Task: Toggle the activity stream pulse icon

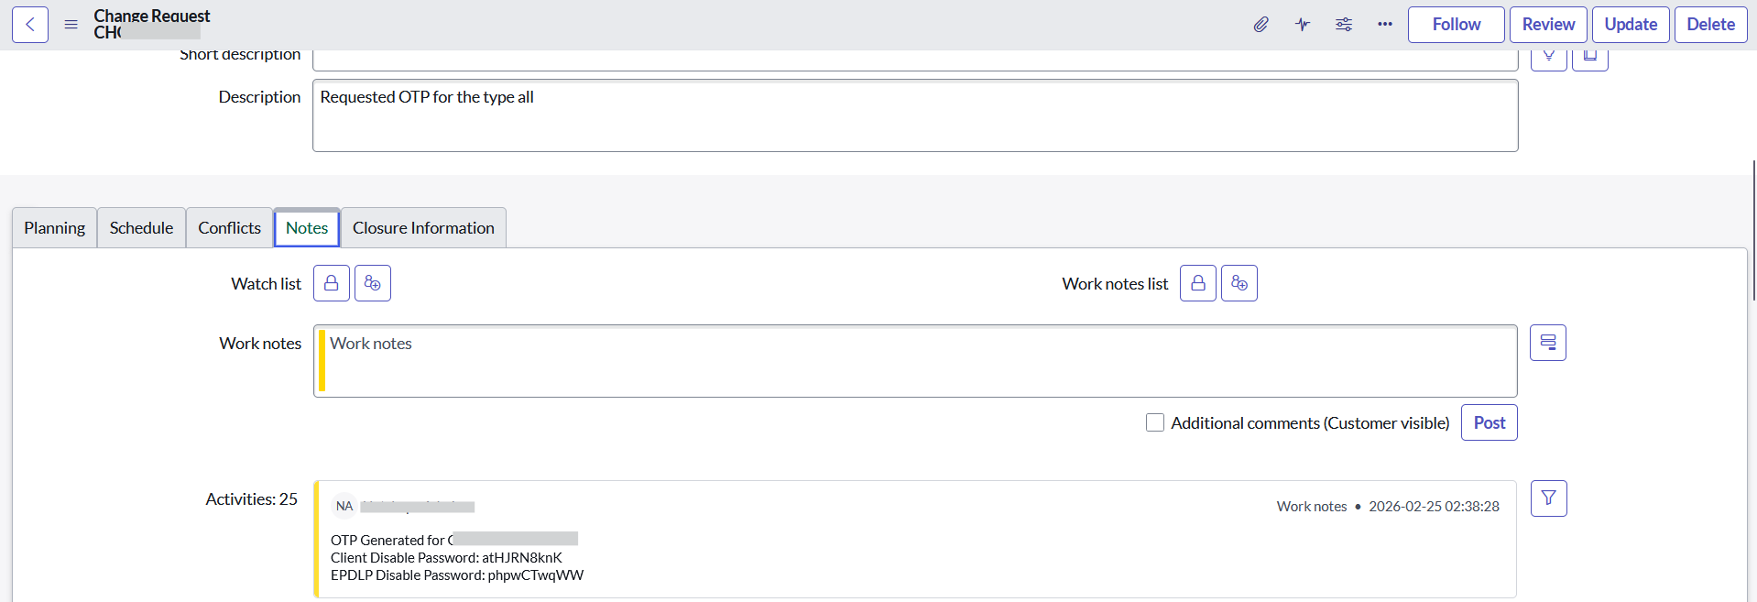Action: 1303,25
